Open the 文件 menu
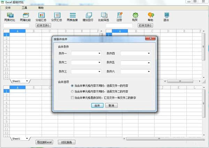 [8, 7]
